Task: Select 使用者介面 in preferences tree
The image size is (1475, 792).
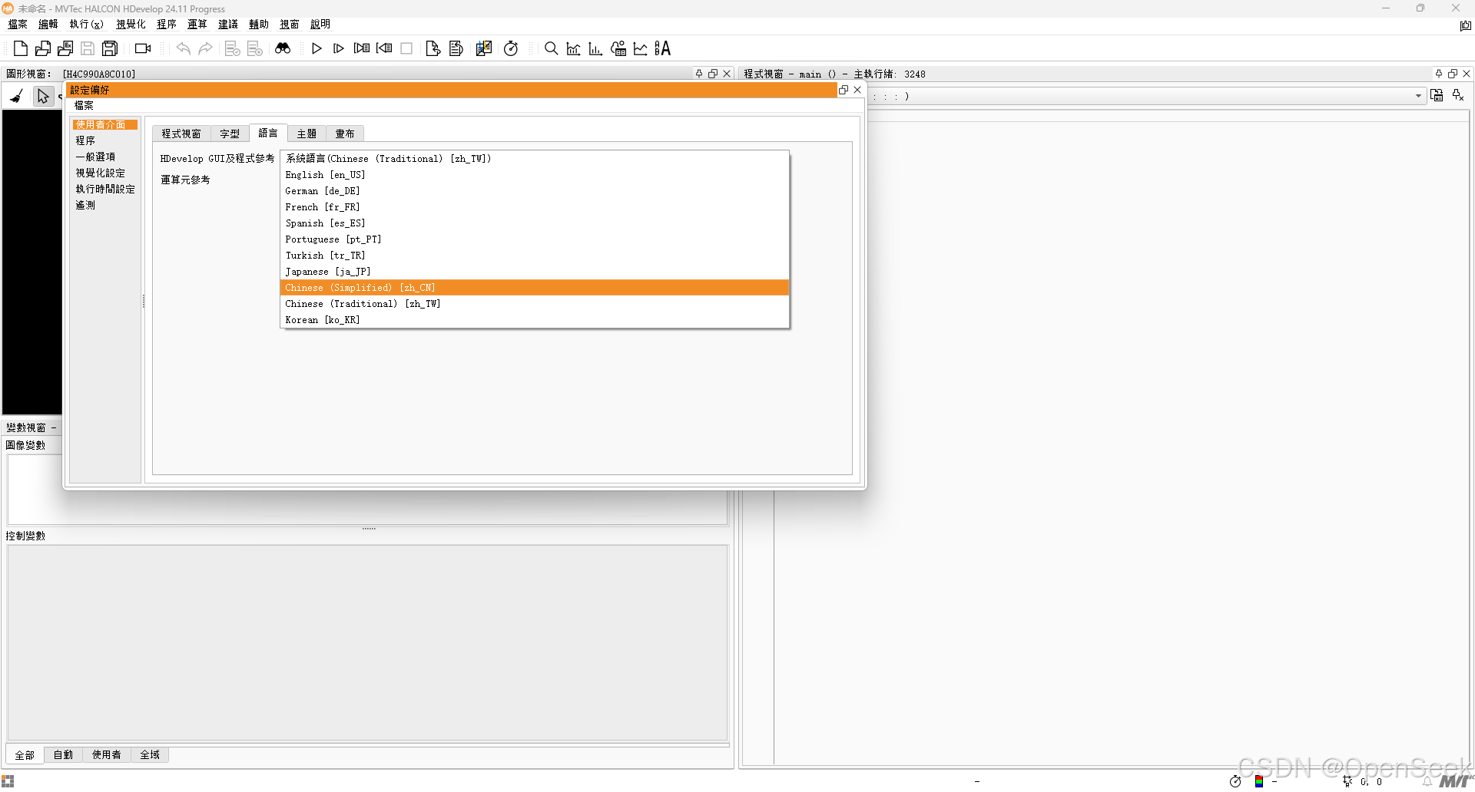Action: point(104,124)
